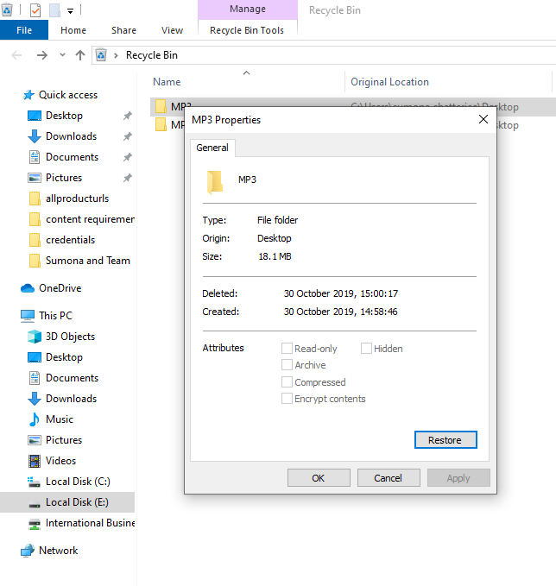This screenshot has height=586, width=556.
Task: Toggle the Read-only checkbox
Action: tap(287, 349)
